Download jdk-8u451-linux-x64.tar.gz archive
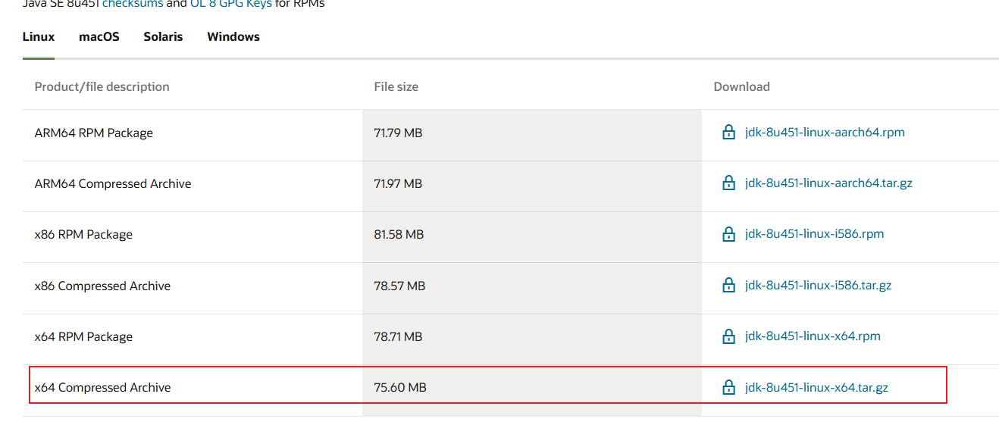Image resolution: width=999 pixels, height=425 pixels. (816, 387)
